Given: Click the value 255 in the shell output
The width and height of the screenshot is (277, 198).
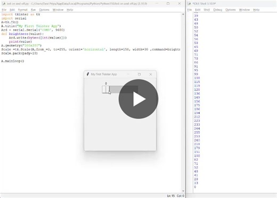Looking at the screenshot, I should (197, 133).
